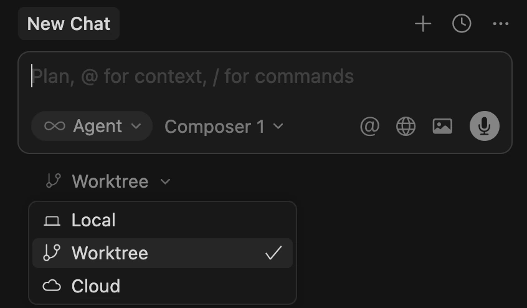Click the chevron next to Composer 1
The image size is (527, 308).
[278, 127]
